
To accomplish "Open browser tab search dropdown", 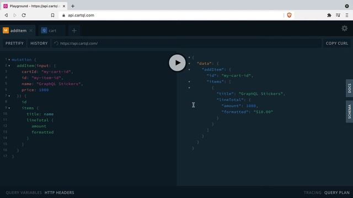I will pos(347,6).
